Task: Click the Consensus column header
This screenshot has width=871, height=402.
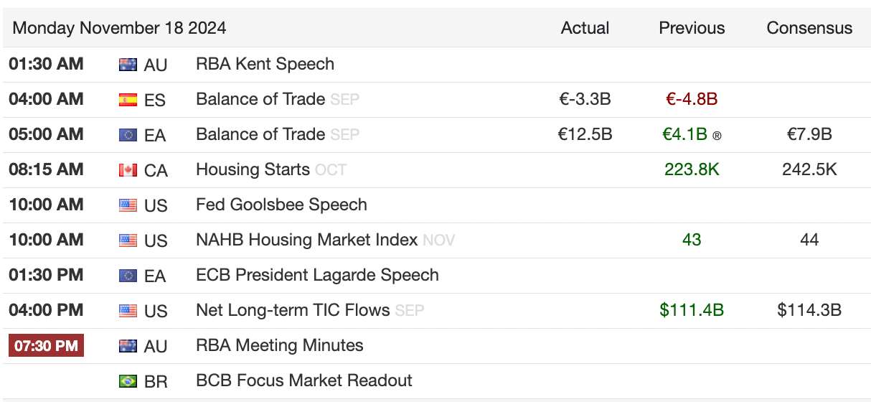Action: (x=809, y=28)
